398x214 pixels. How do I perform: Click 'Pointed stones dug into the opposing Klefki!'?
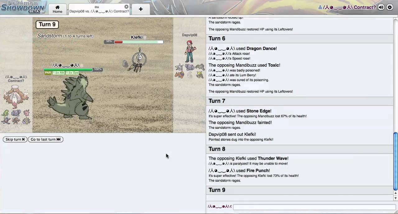(x=241, y=140)
